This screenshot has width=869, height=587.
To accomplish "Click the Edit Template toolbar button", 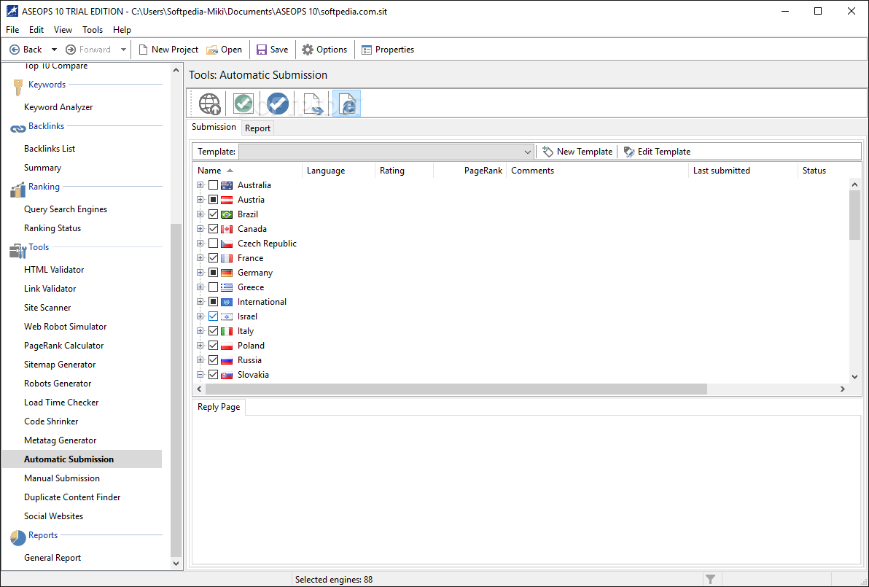I will [x=658, y=152].
